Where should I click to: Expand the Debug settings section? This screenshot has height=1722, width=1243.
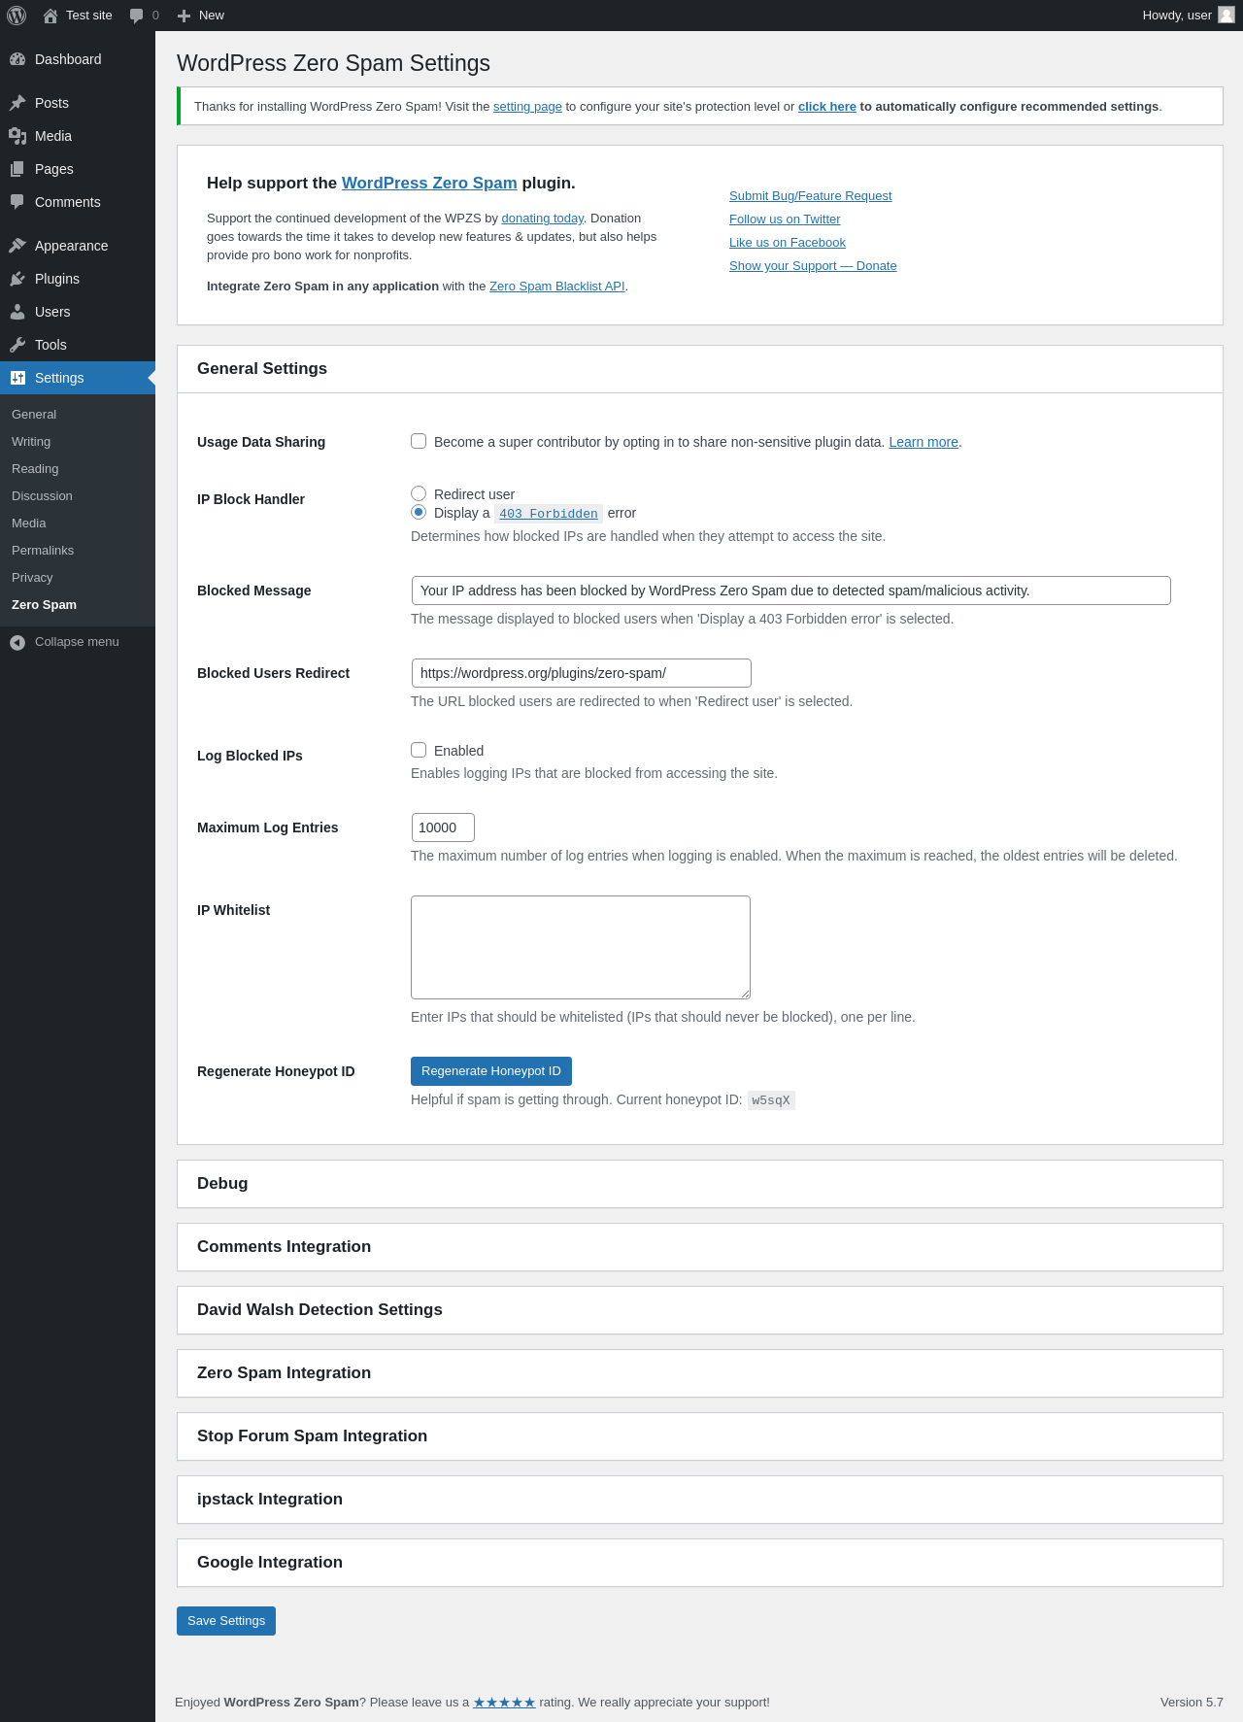click(222, 1183)
